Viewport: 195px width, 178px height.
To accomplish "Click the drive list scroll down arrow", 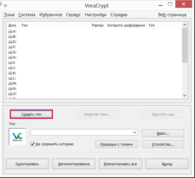I will 185,95.
